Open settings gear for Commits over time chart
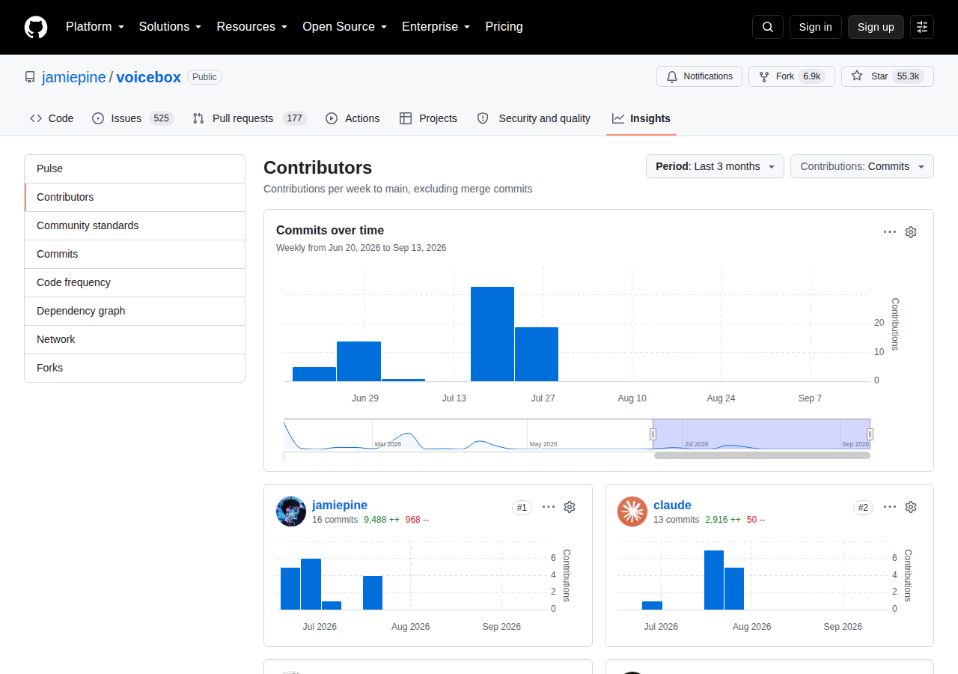 (911, 232)
